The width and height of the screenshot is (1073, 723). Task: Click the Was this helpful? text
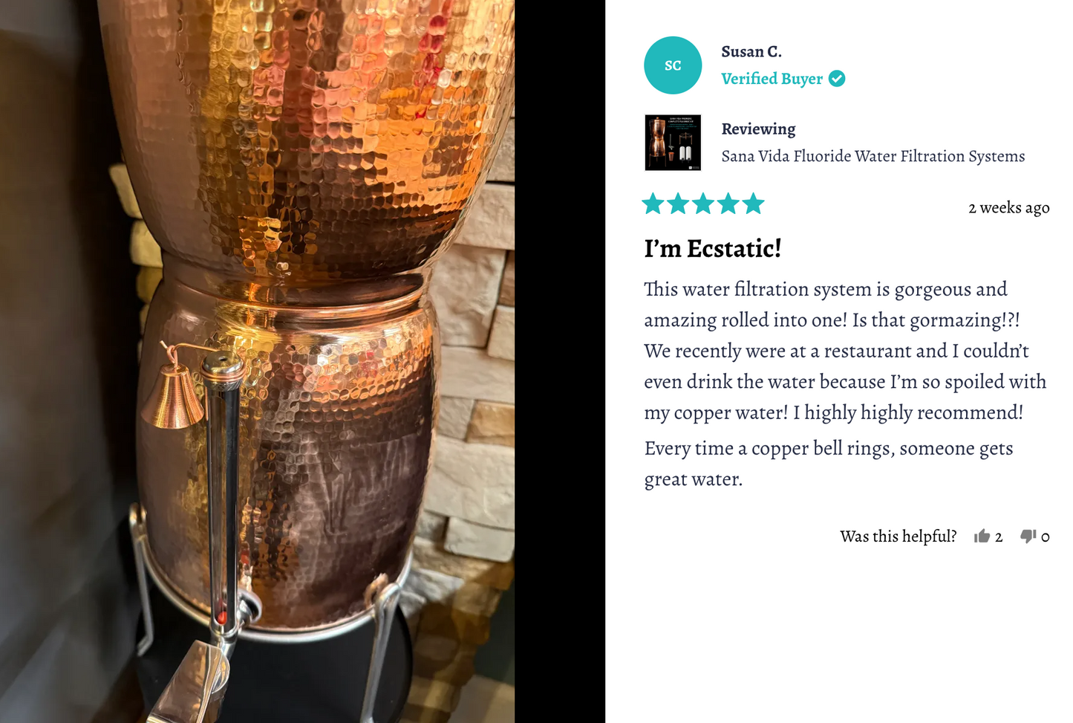point(898,536)
